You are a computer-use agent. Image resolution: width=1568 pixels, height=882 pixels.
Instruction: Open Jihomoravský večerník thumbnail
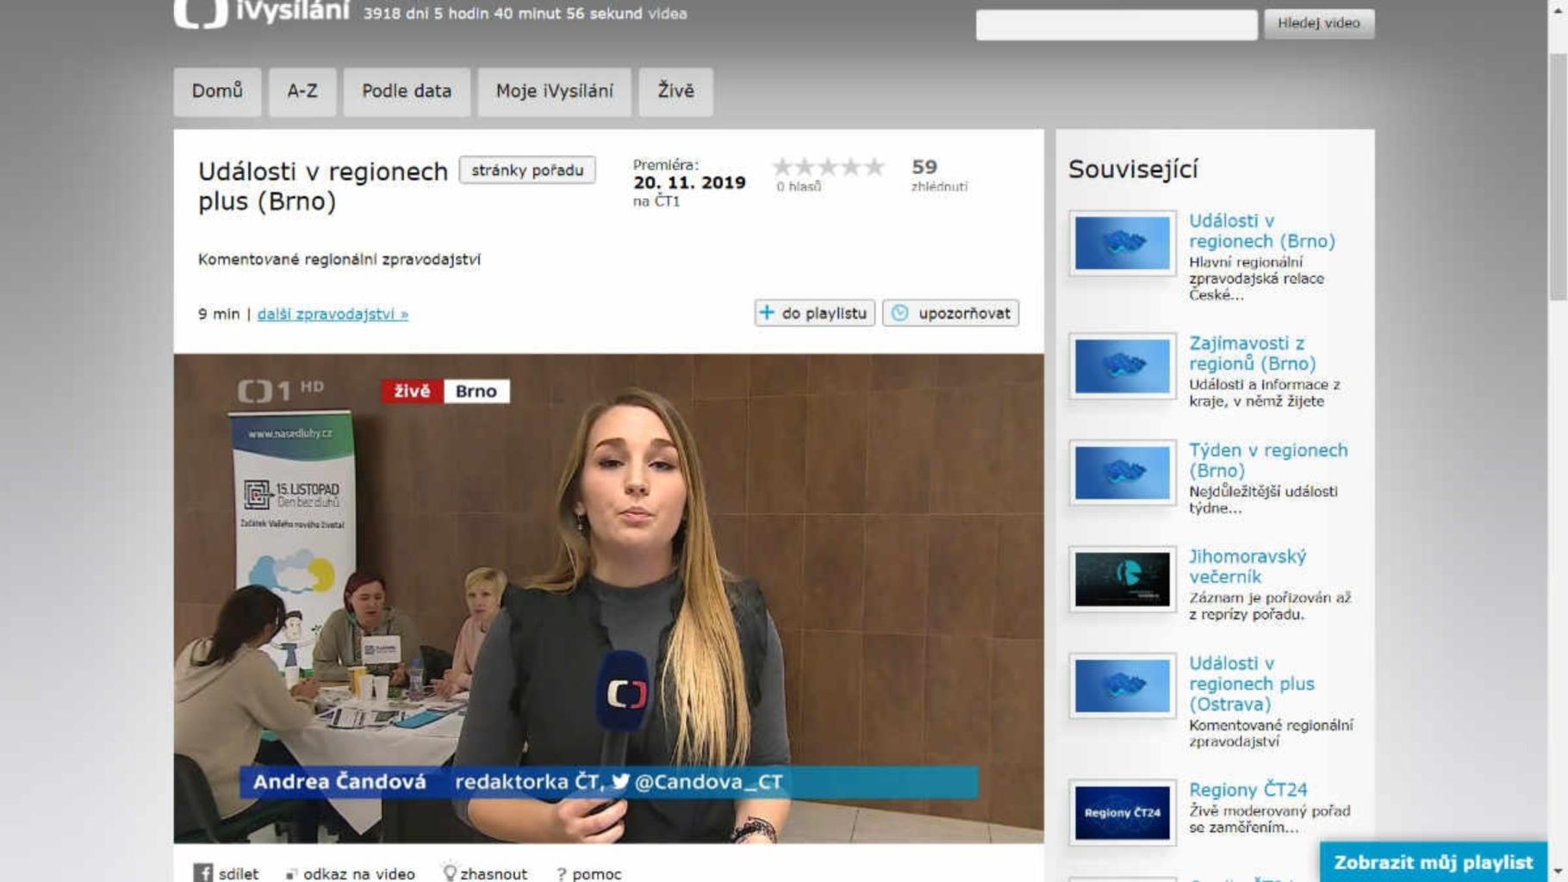pos(1122,579)
